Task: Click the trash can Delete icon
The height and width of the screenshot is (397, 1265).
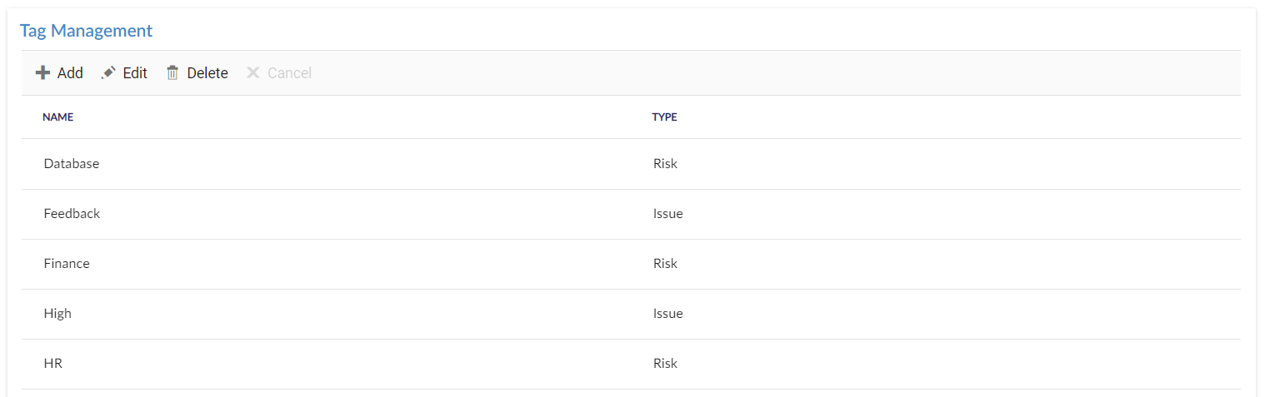Action: [x=172, y=73]
